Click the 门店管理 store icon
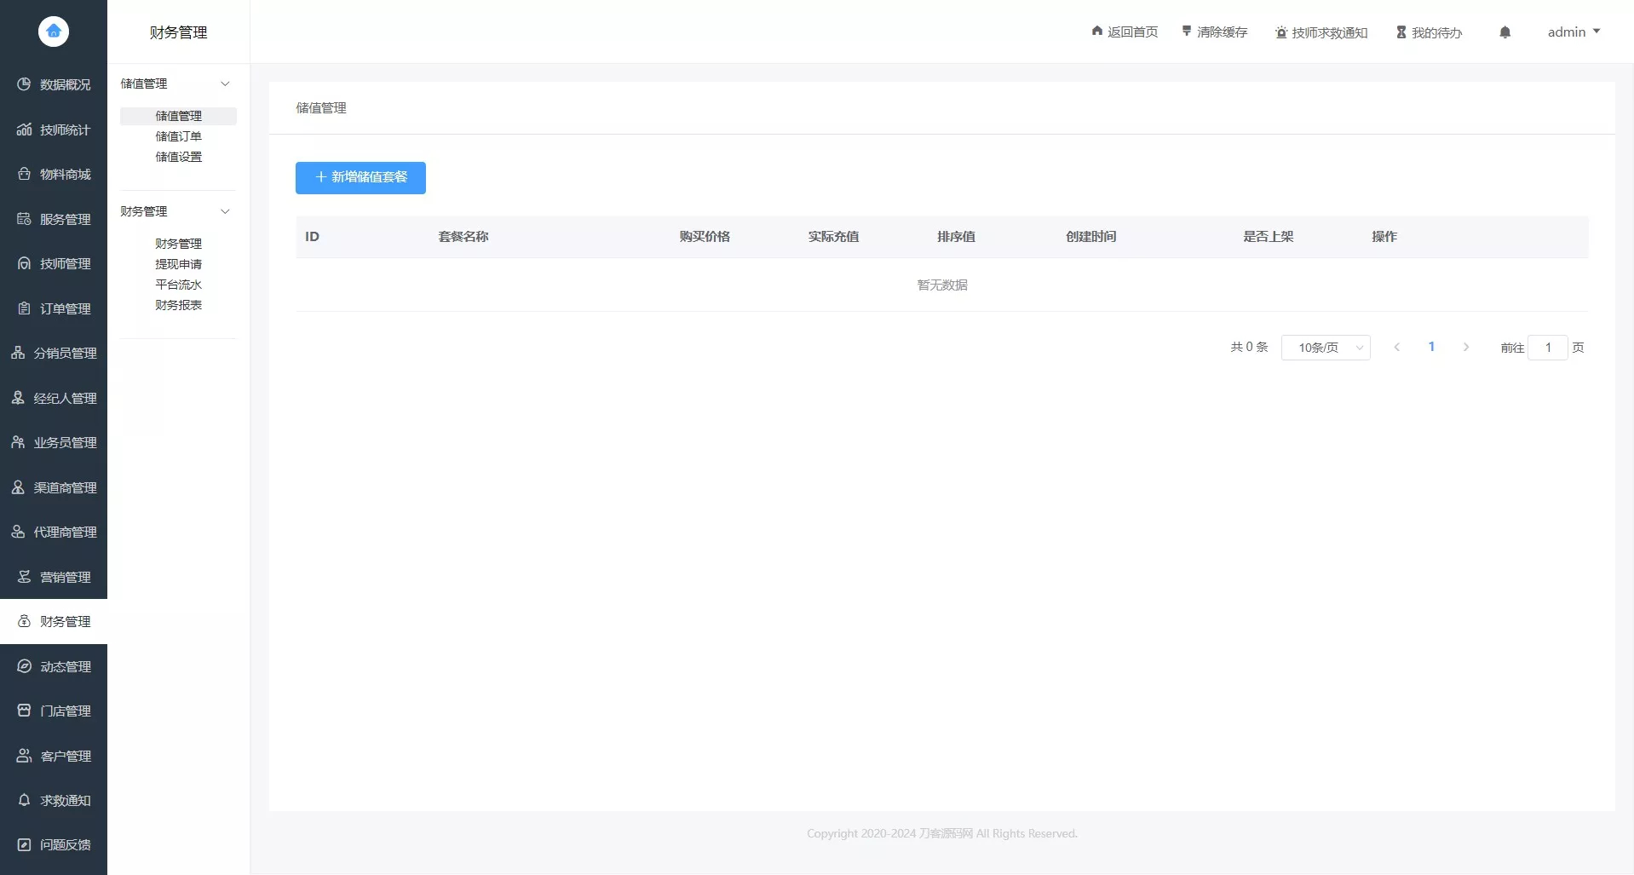This screenshot has width=1634, height=875. (24, 711)
